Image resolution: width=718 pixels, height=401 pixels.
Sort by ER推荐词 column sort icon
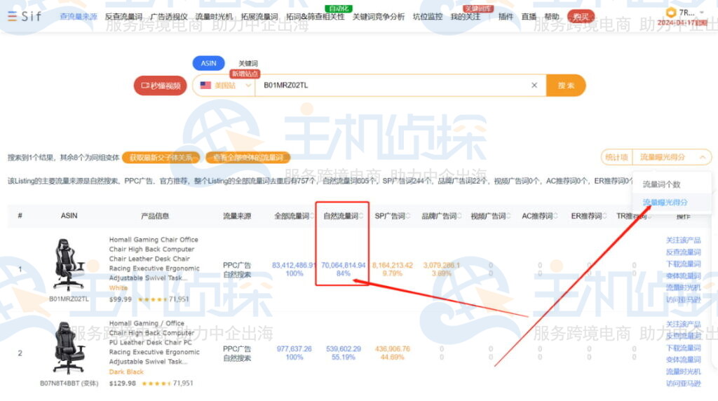[x=604, y=216]
